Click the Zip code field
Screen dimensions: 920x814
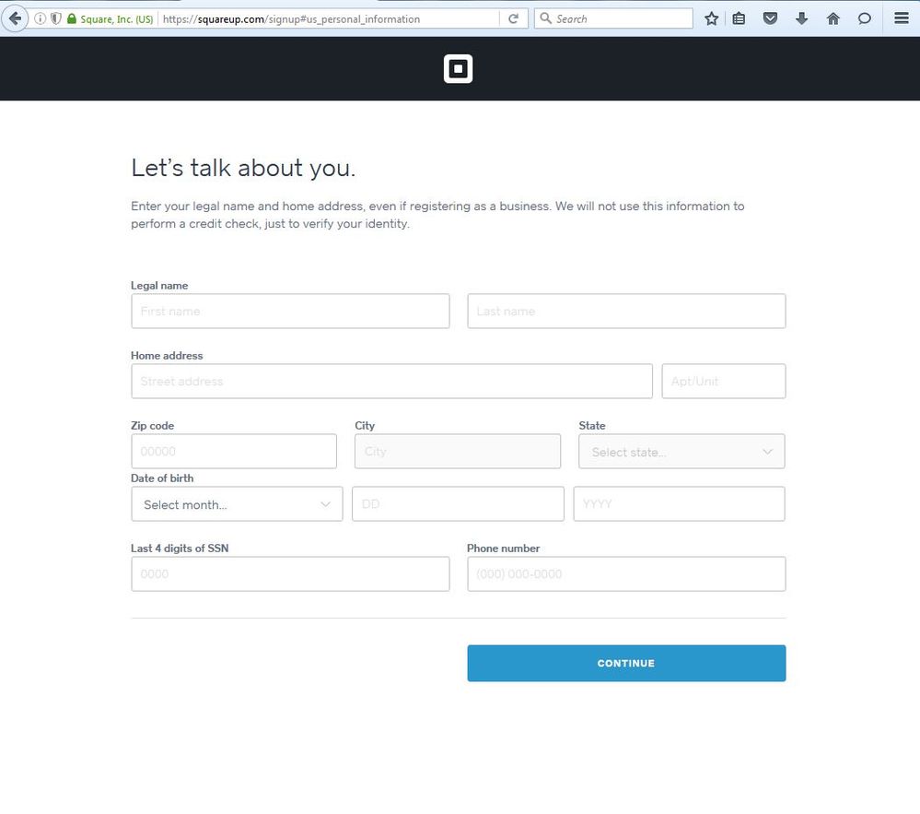234,452
